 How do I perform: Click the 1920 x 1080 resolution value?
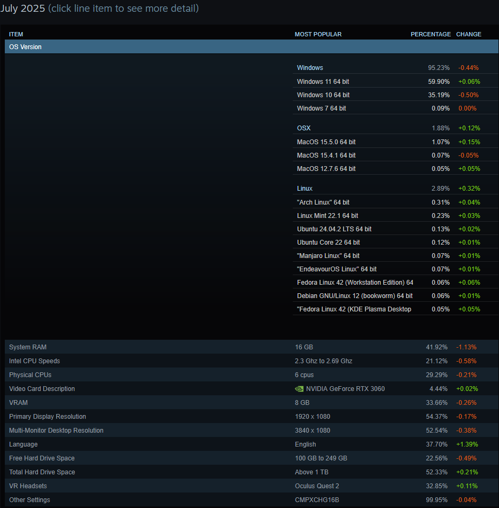point(313,417)
